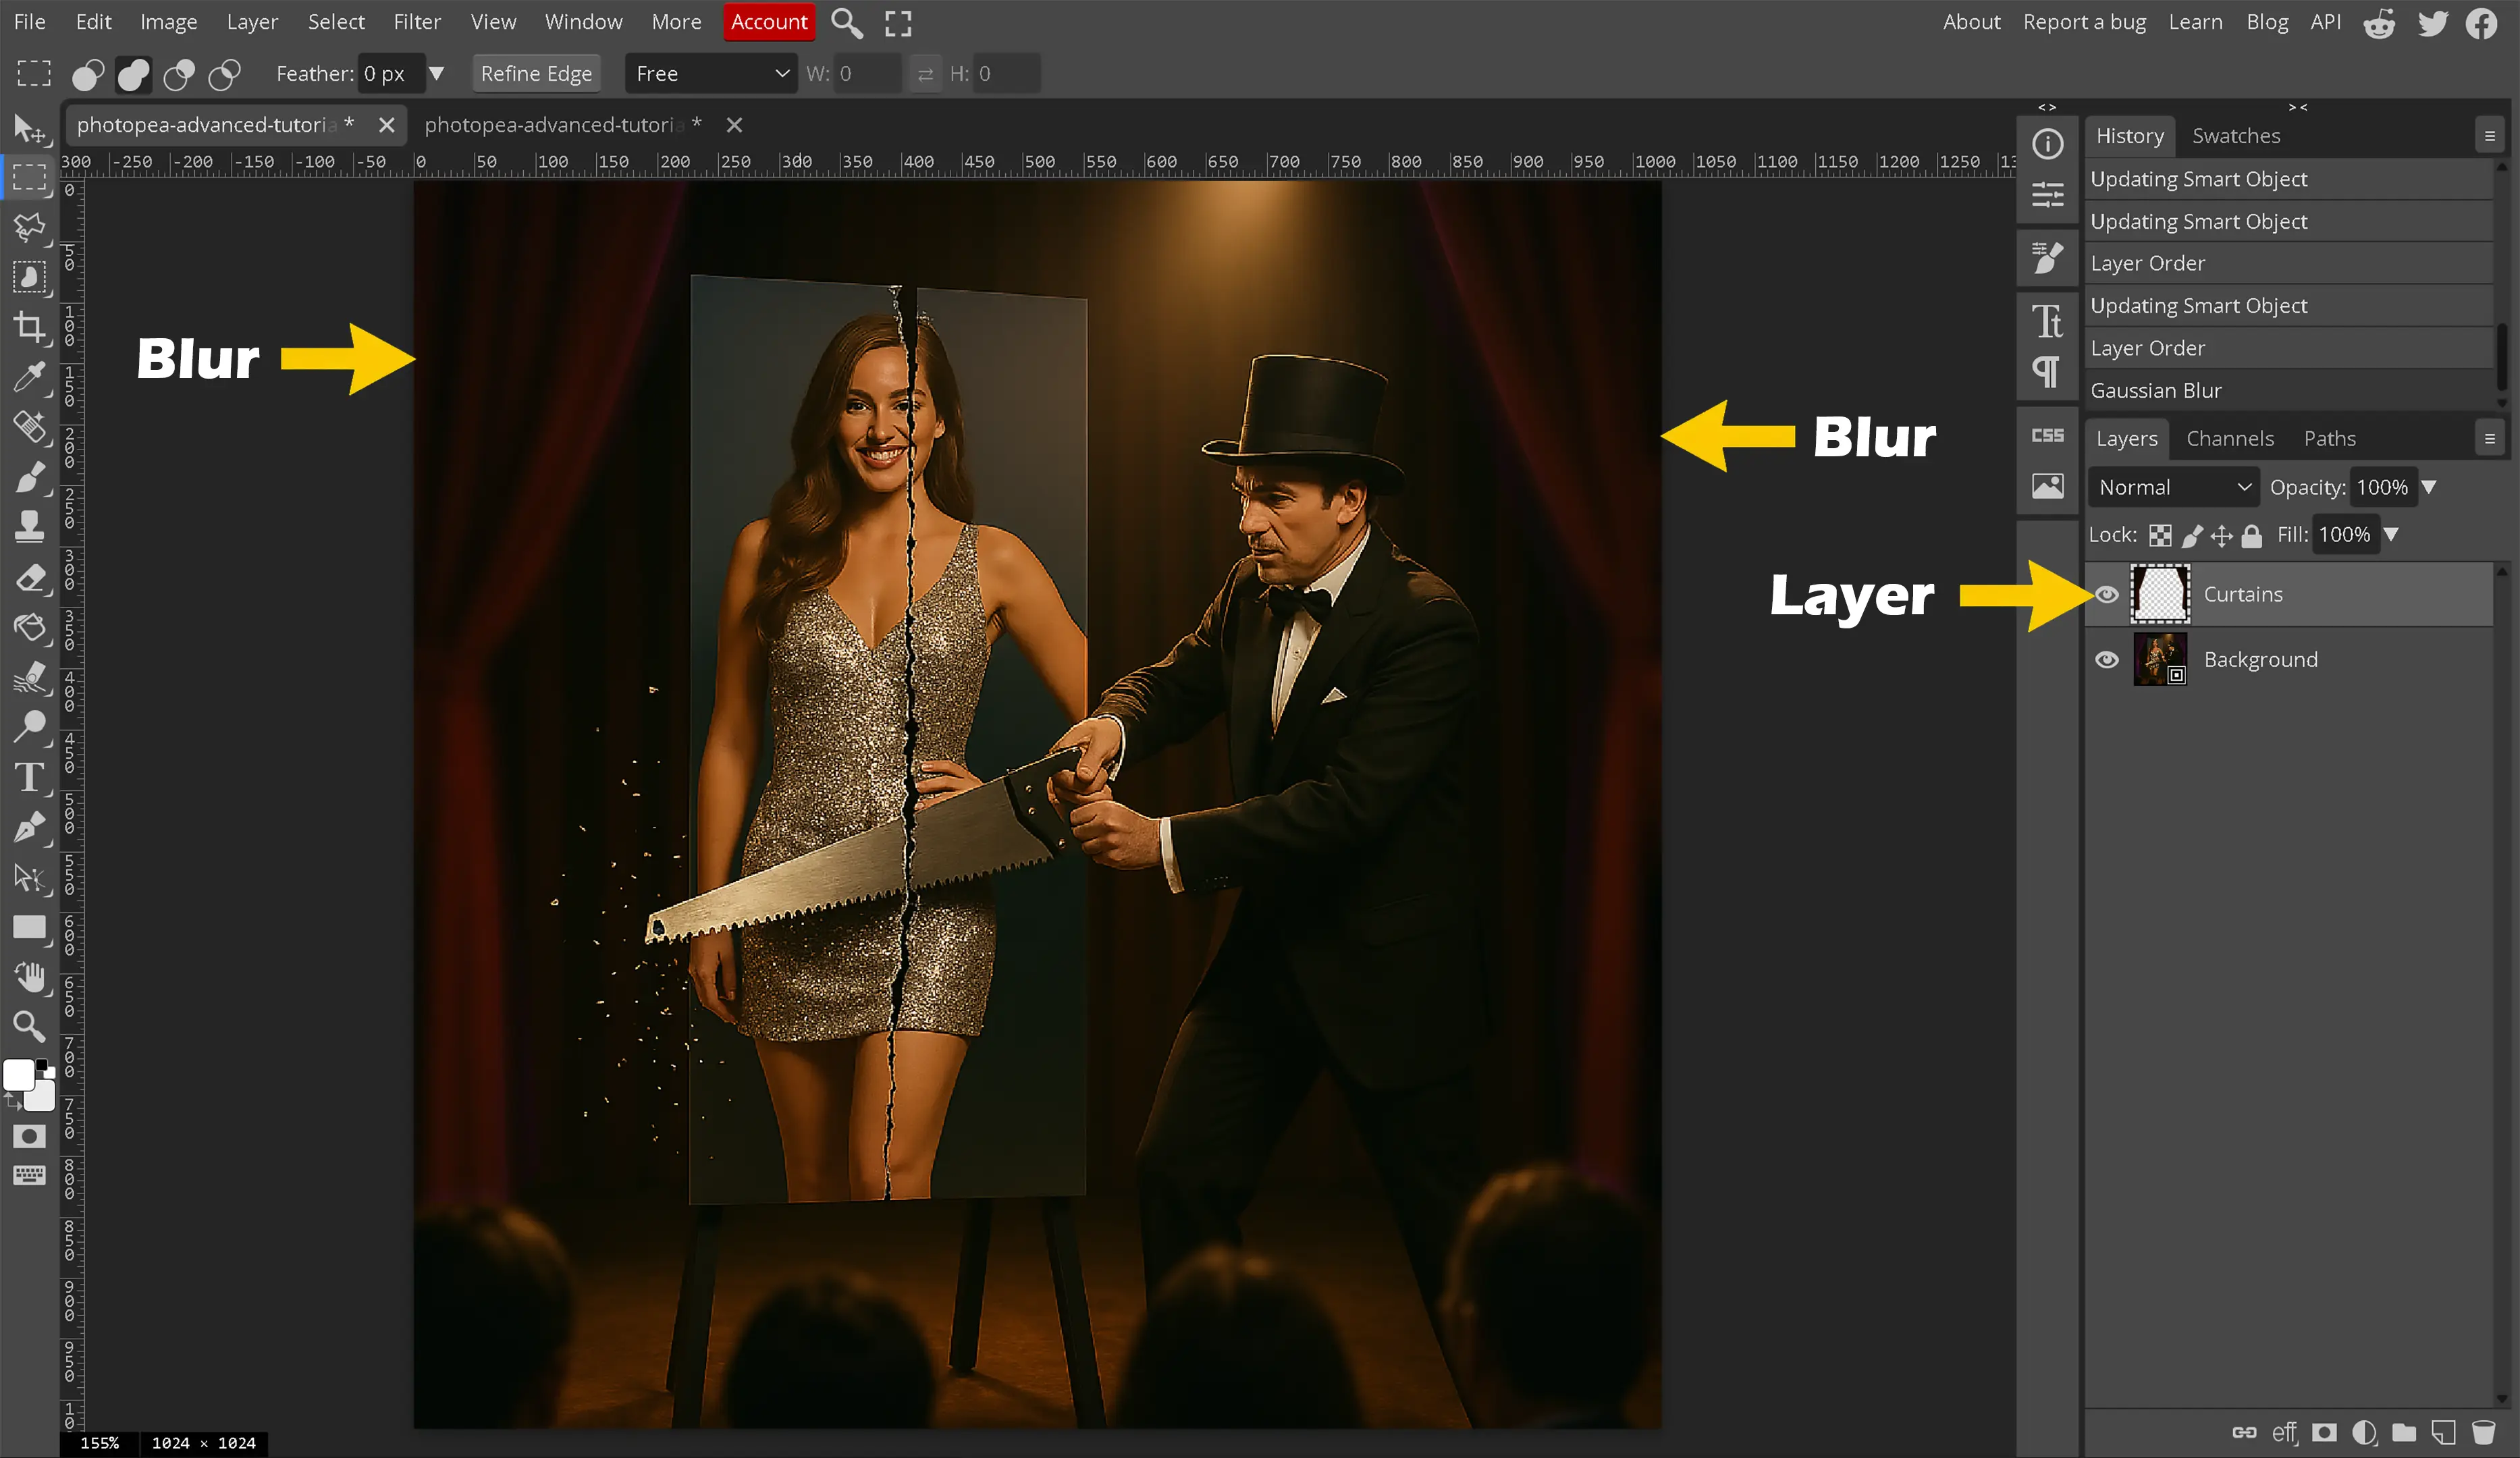The image size is (2520, 1458).
Task: Switch to the Paths tab
Action: point(2329,438)
